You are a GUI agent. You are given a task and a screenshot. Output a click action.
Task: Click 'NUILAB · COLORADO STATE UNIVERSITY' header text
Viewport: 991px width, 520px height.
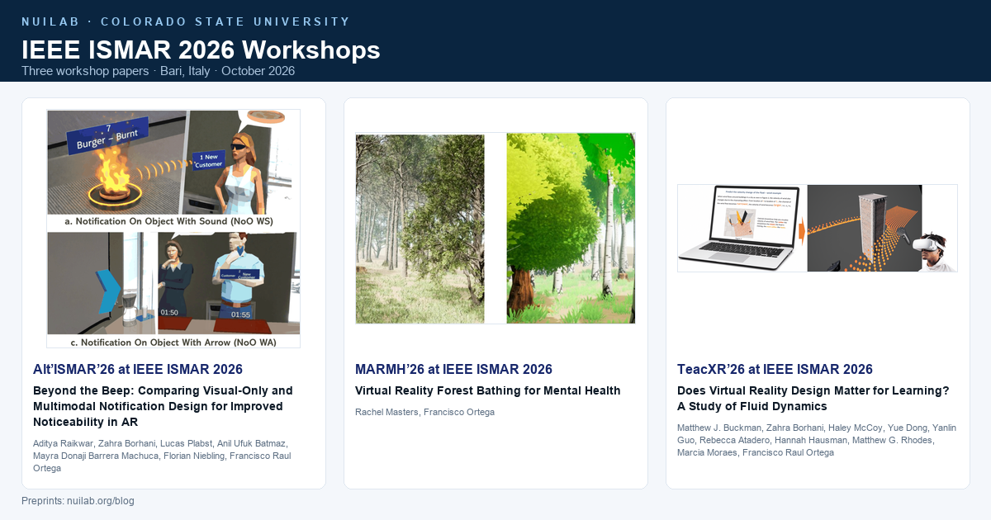[x=186, y=21]
